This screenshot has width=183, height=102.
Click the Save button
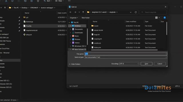pos(146,64)
